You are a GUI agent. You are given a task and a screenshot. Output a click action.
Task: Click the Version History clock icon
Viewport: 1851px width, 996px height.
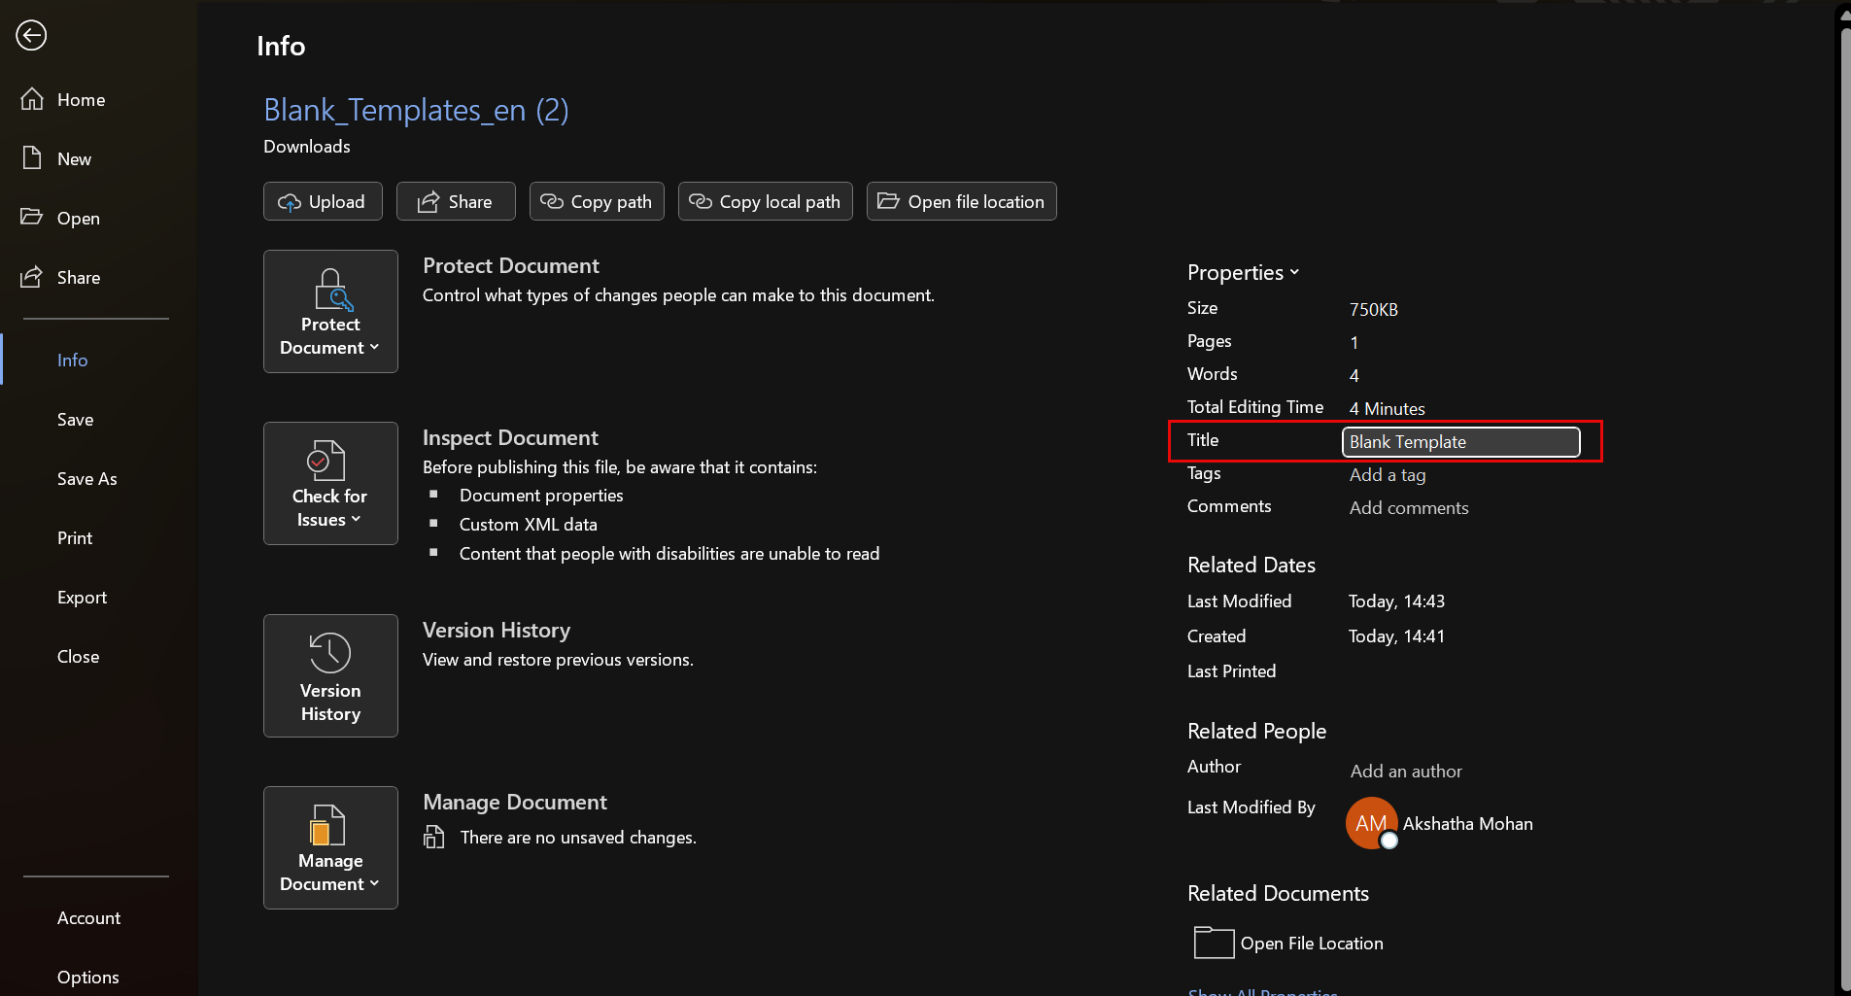[329, 652]
